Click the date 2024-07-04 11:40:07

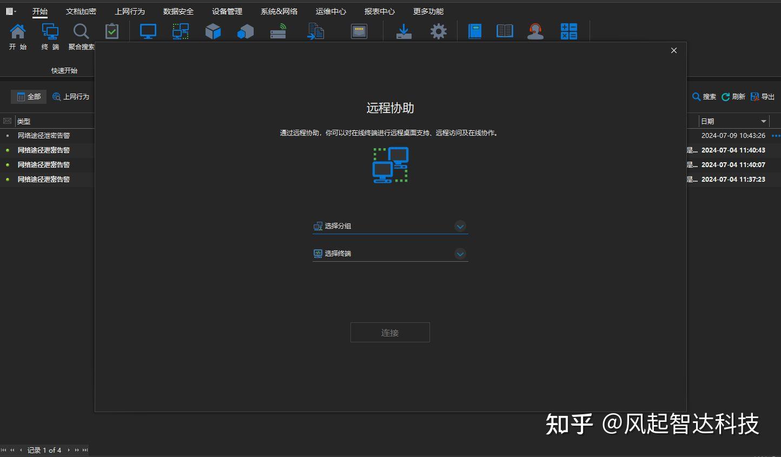tap(733, 165)
